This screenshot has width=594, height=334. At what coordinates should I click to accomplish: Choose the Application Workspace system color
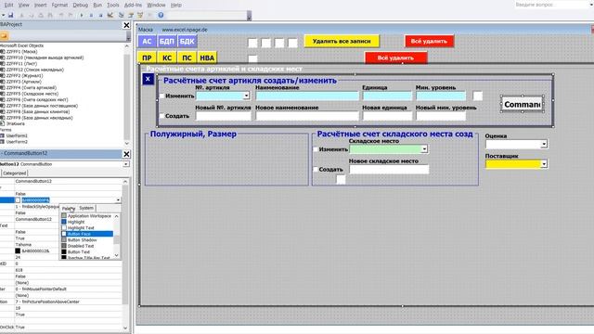point(86,216)
